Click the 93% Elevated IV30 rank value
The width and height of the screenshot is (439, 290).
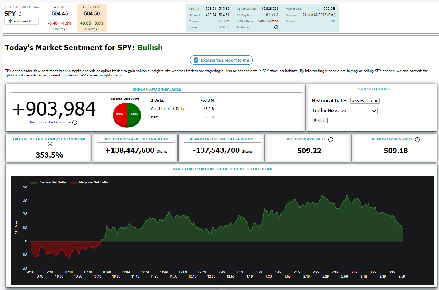268,21
